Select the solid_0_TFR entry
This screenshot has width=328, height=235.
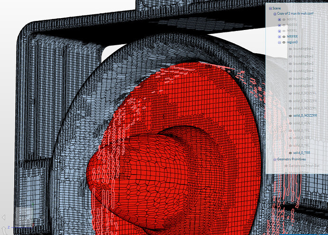tap(301, 138)
